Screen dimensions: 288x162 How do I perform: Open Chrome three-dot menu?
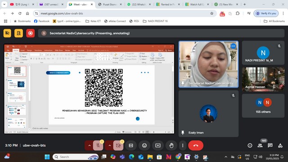(283, 13)
